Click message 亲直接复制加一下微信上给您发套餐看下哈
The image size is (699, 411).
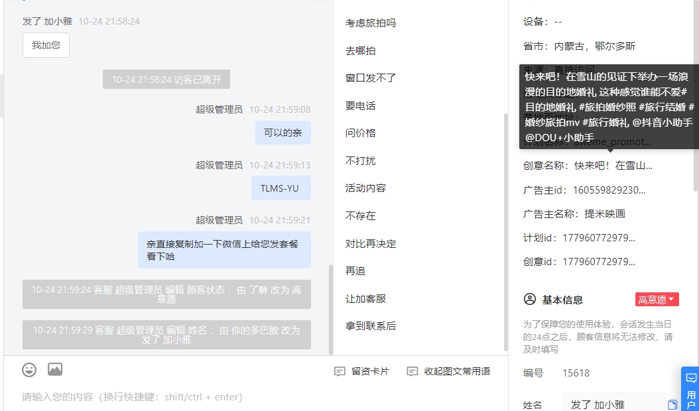coord(224,250)
